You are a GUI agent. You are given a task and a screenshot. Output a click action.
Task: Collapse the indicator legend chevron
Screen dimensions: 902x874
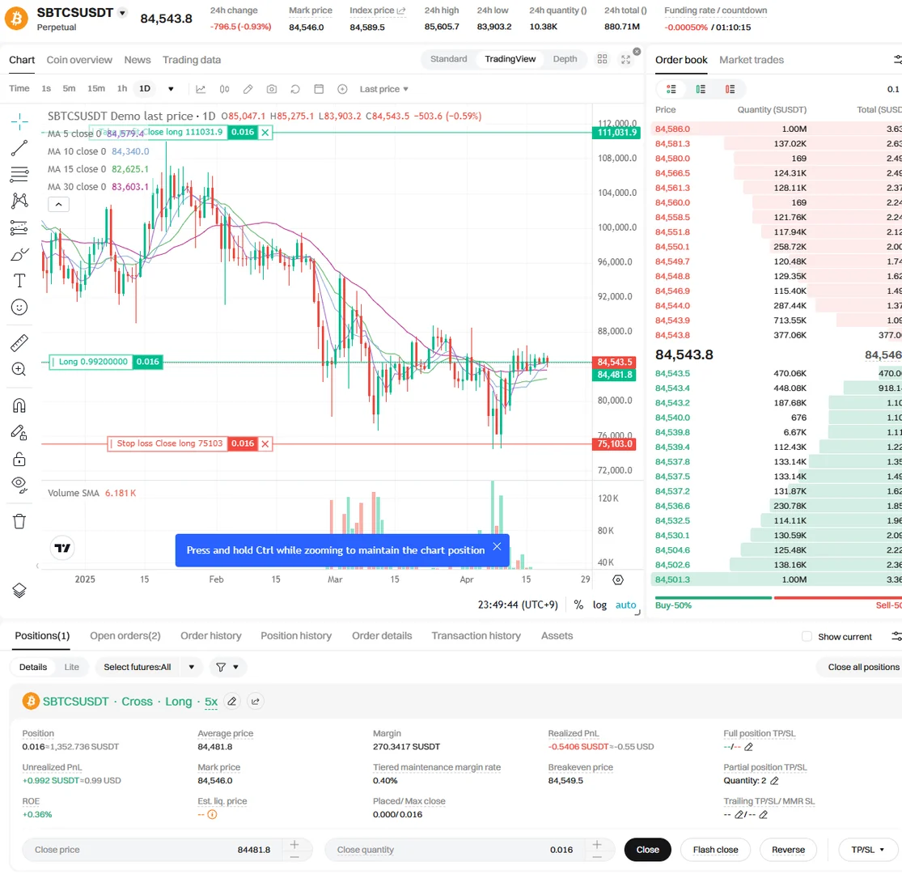coord(59,204)
